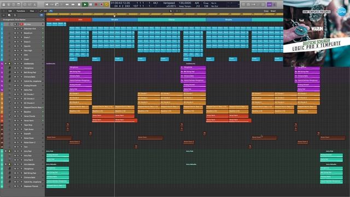Solo the Noise Down 2 track
The height and width of the screenshot is (197, 350).
point(18,142)
